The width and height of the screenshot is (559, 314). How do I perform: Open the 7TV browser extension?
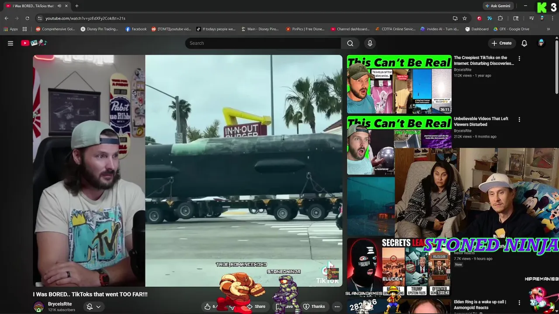[490, 18]
